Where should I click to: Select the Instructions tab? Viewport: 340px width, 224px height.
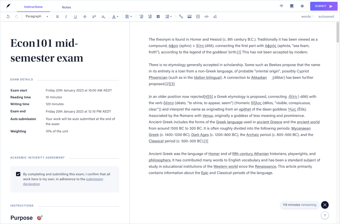(33, 7)
